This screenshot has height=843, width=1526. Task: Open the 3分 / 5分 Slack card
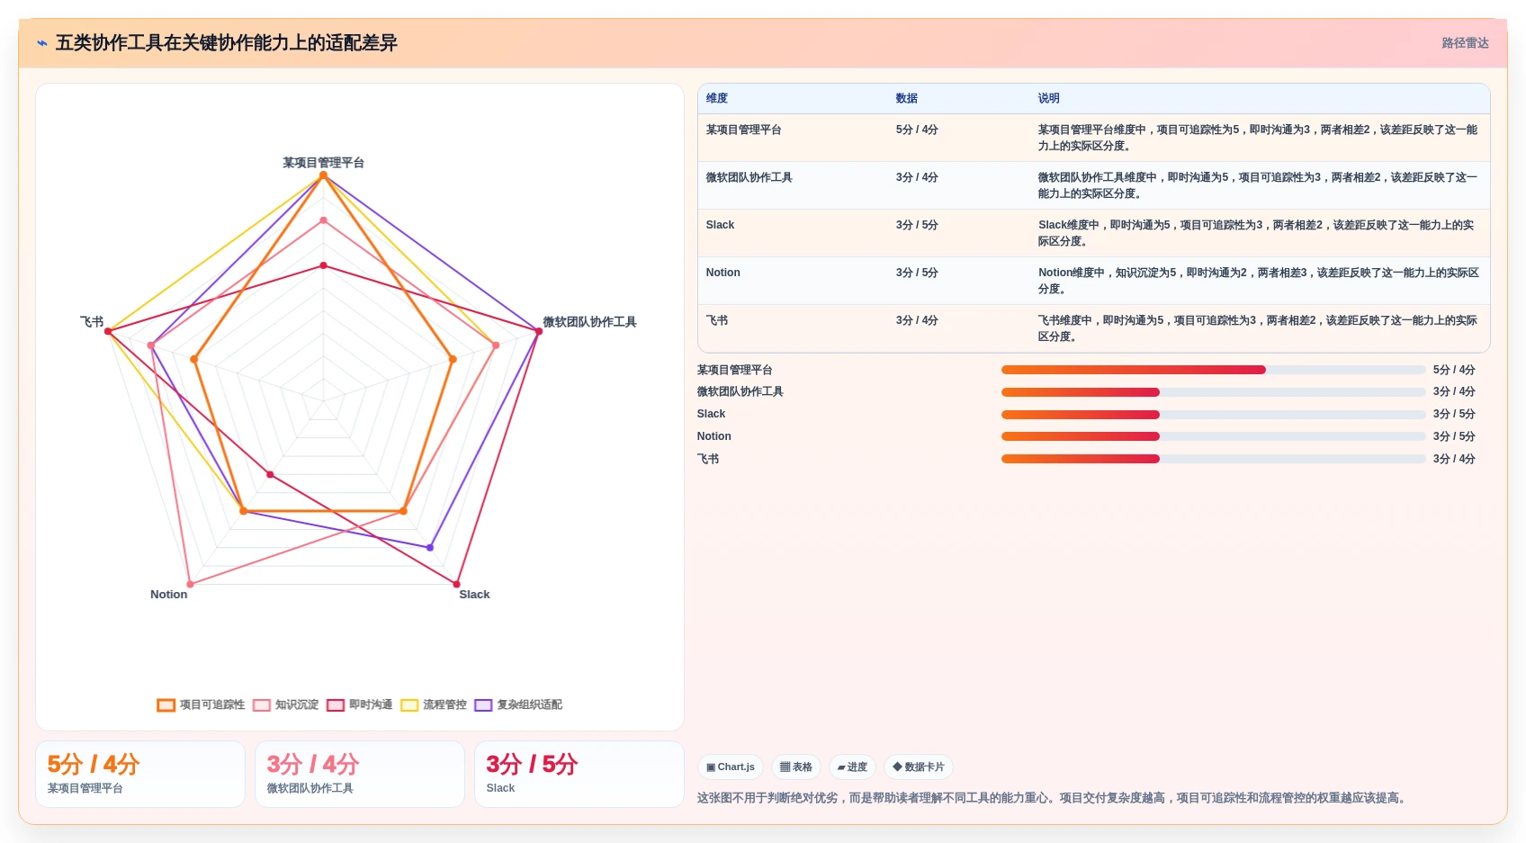coord(579,774)
